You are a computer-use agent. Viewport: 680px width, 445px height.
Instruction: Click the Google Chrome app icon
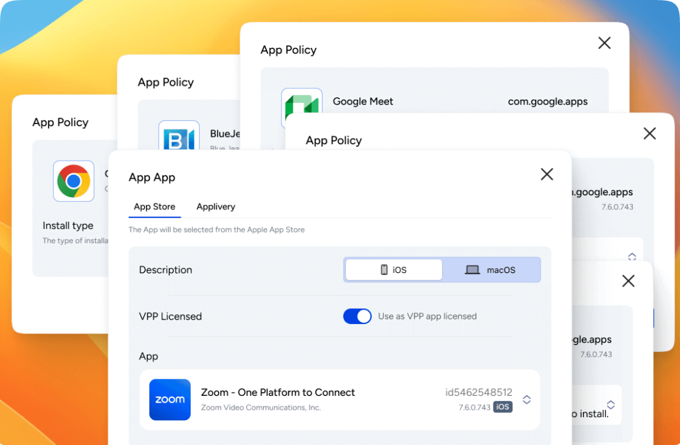[x=73, y=181]
